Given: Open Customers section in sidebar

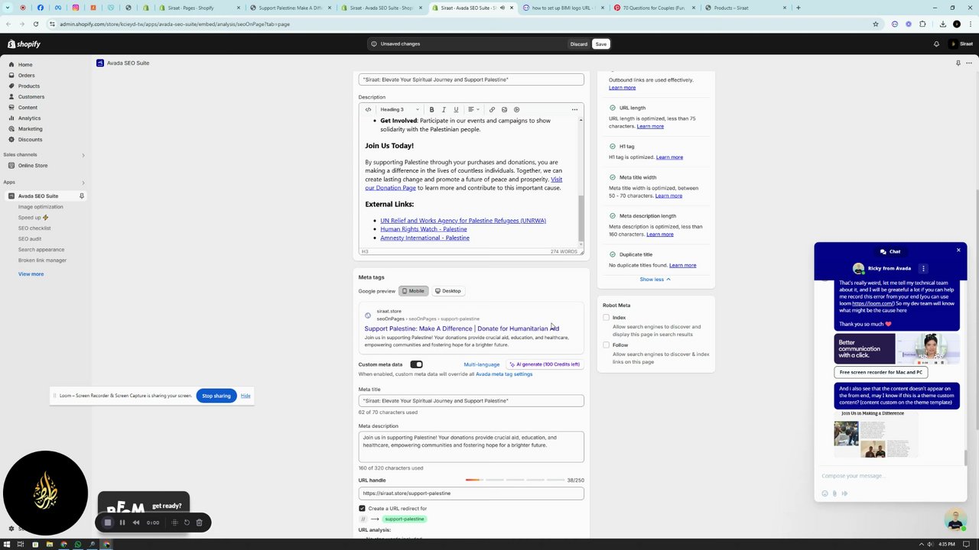Looking at the screenshot, I should [x=31, y=97].
